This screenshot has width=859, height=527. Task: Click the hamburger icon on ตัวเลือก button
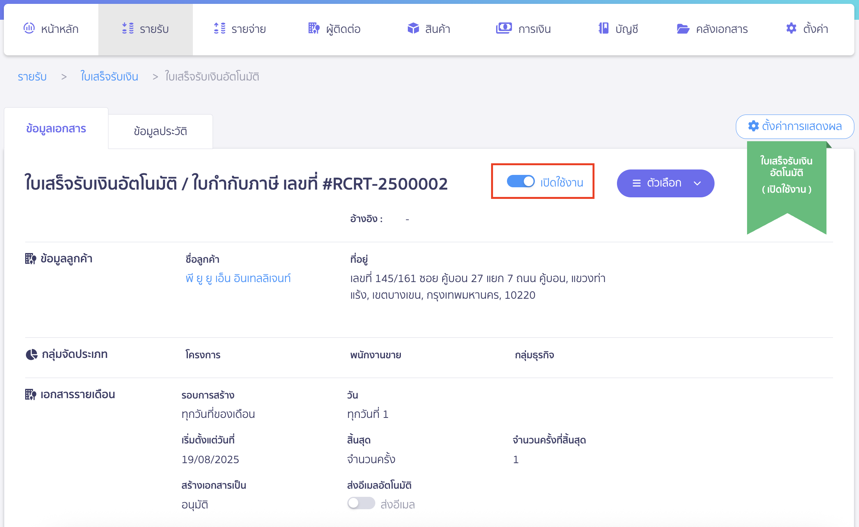point(636,183)
